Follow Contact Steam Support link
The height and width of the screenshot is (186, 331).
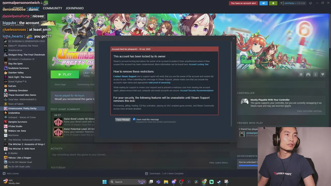point(125,76)
